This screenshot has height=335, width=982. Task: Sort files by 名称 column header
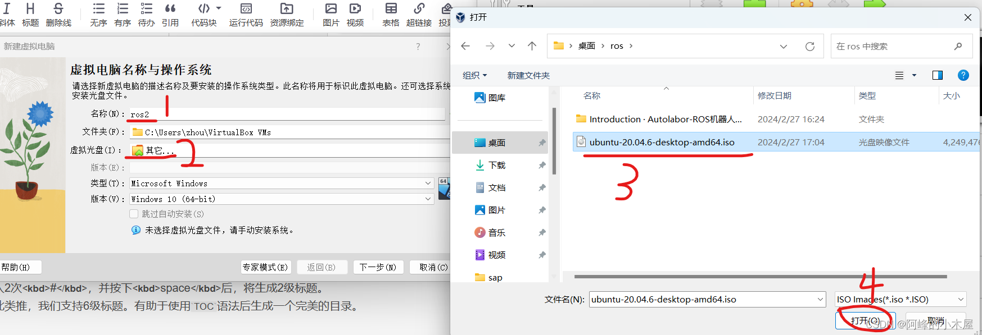coord(592,96)
